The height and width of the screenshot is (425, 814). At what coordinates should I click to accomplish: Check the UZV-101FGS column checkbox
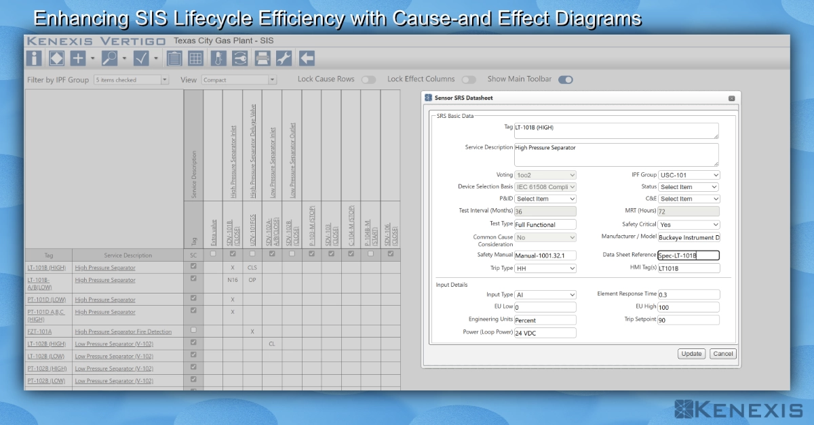252,254
